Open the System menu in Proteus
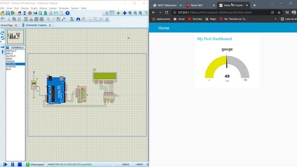Viewport: 297px width, 167px height. (75, 8)
